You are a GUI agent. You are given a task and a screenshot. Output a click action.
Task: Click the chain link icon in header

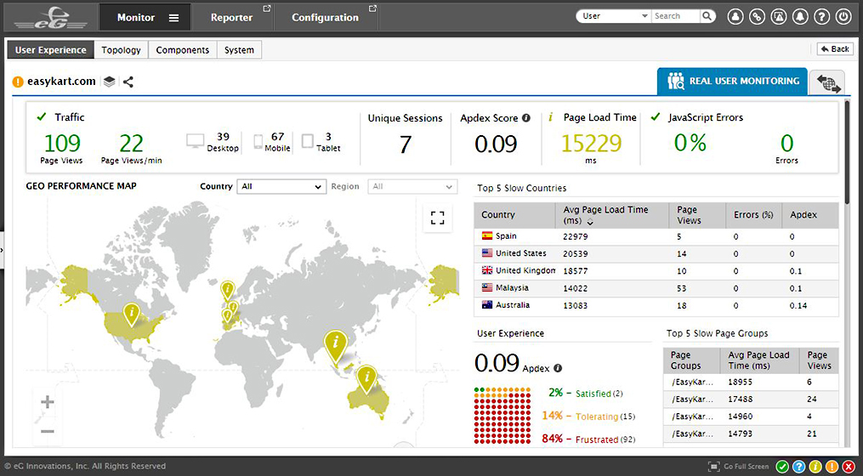757,16
